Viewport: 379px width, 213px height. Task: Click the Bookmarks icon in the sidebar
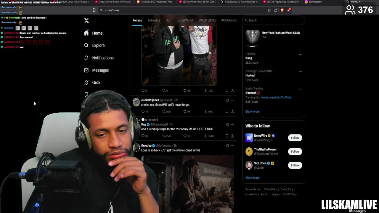86,95
